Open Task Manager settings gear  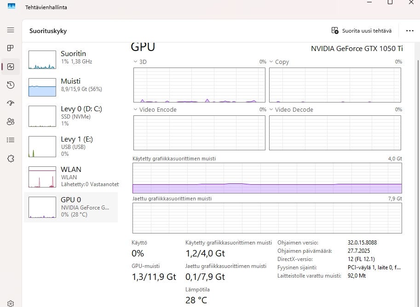tap(11, 303)
